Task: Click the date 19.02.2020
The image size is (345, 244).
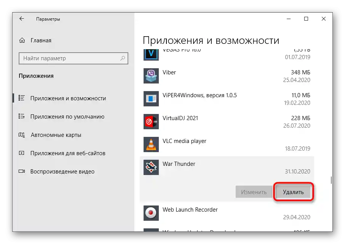Action: [x=297, y=103]
